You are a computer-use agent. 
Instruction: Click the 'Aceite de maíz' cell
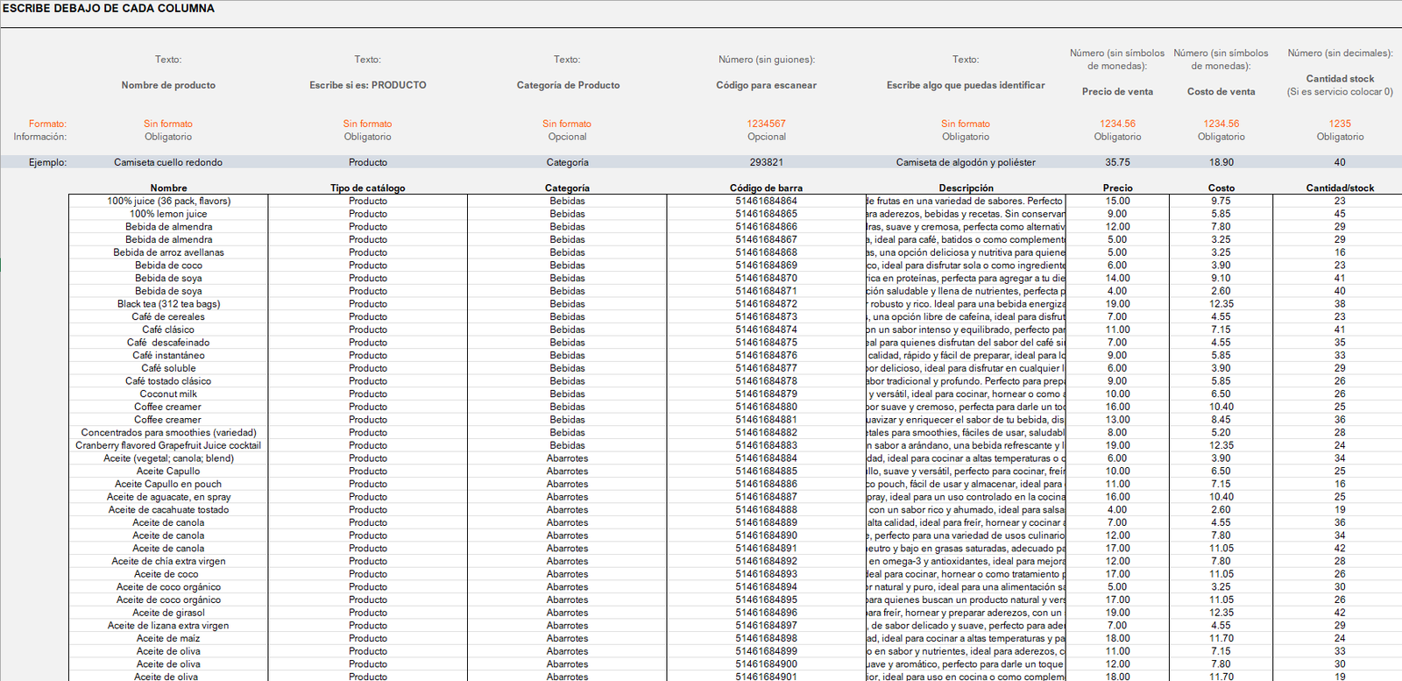(168, 638)
